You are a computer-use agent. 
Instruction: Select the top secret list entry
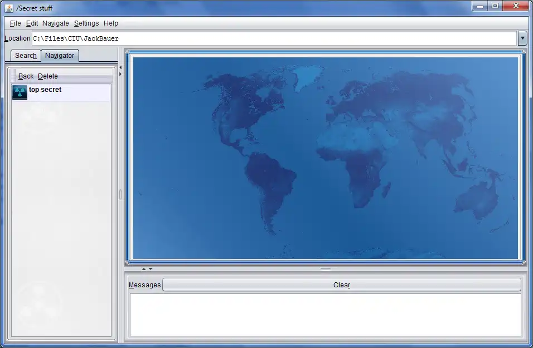click(x=61, y=92)
